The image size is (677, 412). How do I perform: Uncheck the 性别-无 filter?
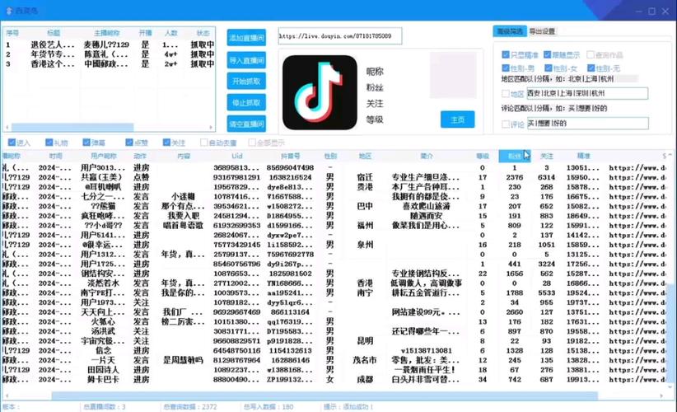pos(591,68)
